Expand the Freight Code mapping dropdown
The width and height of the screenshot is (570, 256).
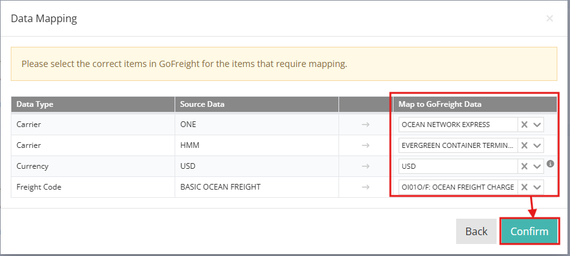[537, 187]
